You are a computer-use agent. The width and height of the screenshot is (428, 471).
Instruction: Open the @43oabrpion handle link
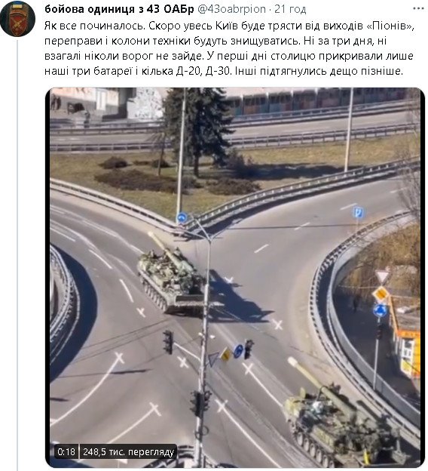(x=231, y=9)
